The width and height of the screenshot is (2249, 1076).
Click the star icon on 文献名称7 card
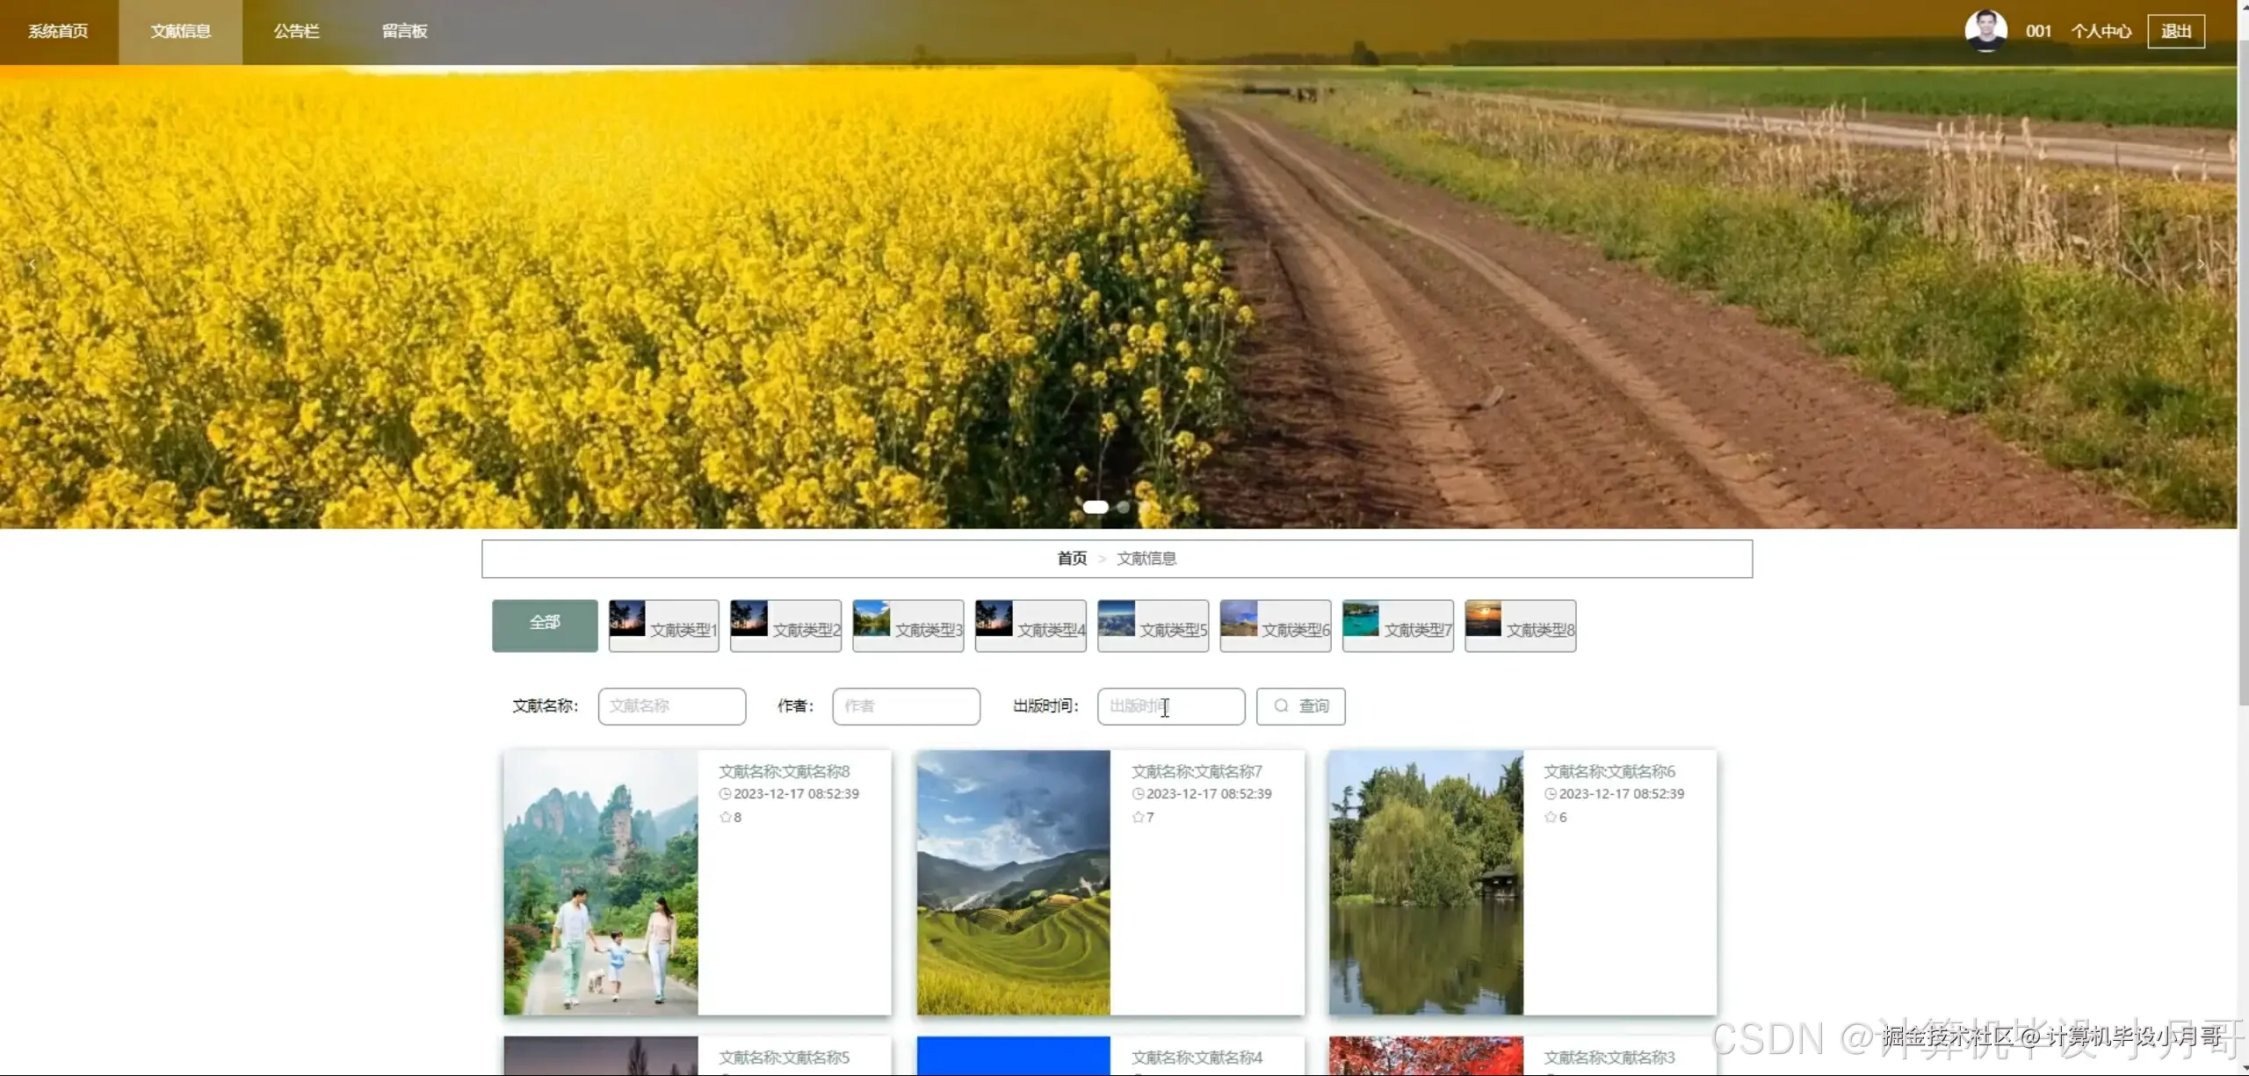click(x=1138, y=817)
